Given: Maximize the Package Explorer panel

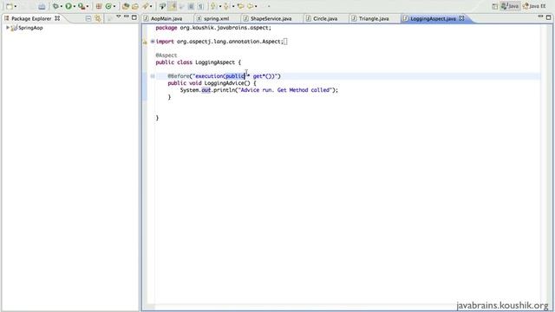Looking at the screenshot, I should point(134,17).
